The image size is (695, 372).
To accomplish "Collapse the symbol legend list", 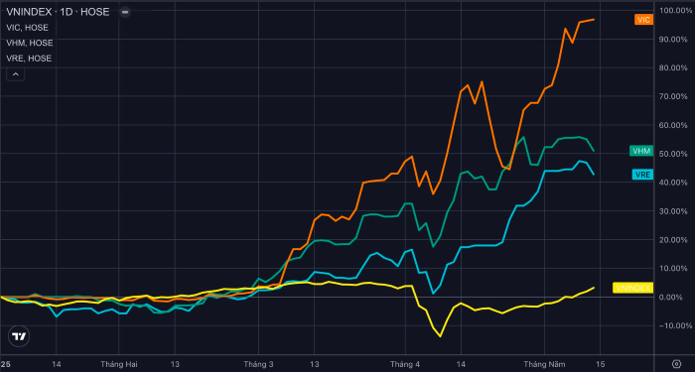I will 16,74.
